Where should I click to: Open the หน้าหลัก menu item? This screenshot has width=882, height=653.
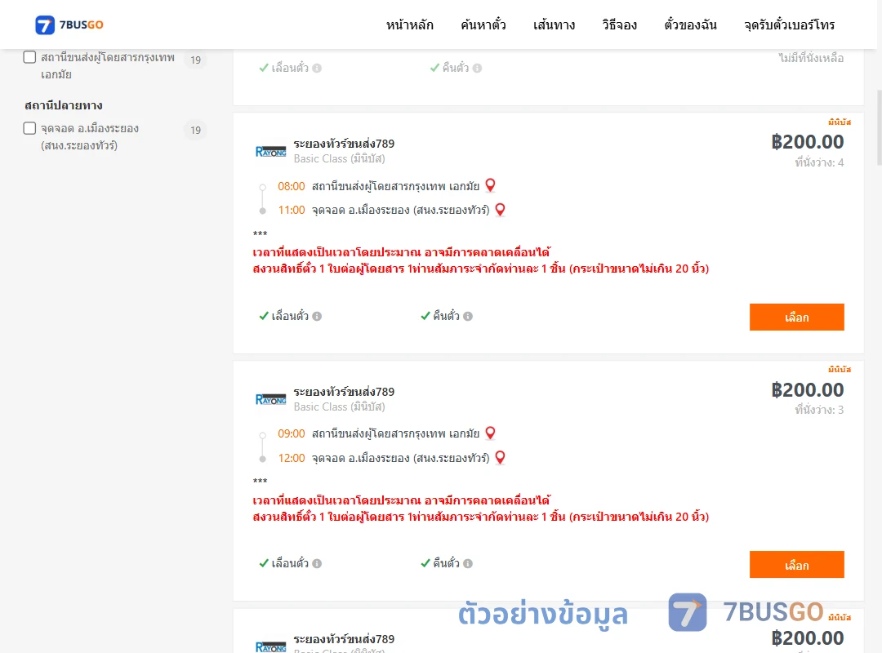click(x=409, y=24)
